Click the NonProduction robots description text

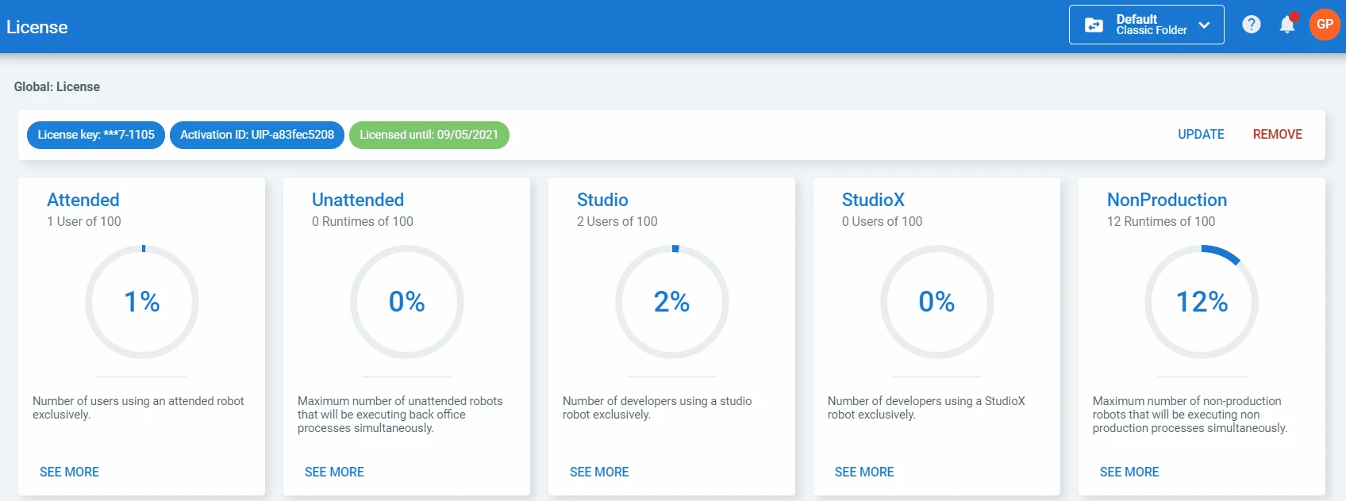click(1190, 415)
